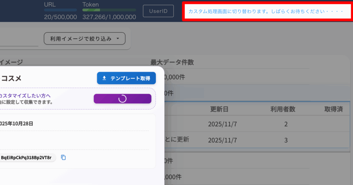The image size is (353, 185).
Task: Click the カスタム処理画面 notification message
Action: pyautogui.click(x=265, y=11)
